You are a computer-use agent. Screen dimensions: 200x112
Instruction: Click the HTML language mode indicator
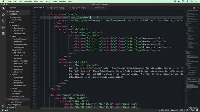pos(192,110)
